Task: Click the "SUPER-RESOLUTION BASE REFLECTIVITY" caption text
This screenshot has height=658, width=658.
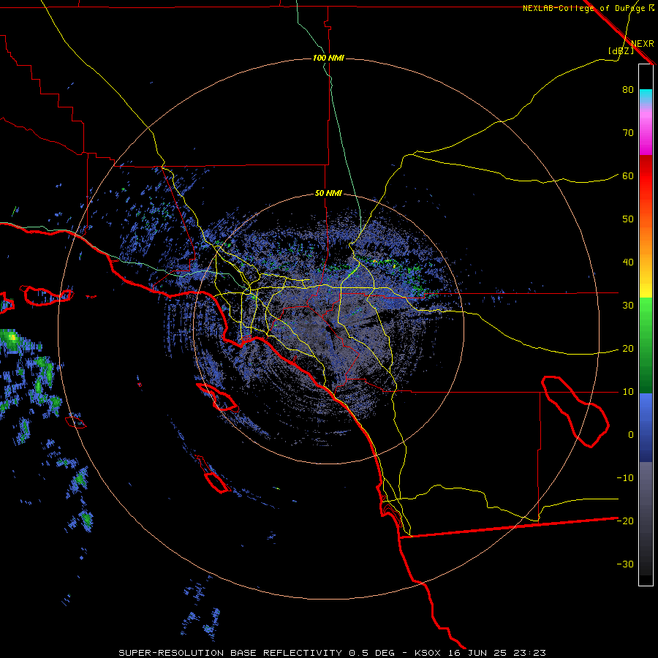Action: (x=230, y=653)
